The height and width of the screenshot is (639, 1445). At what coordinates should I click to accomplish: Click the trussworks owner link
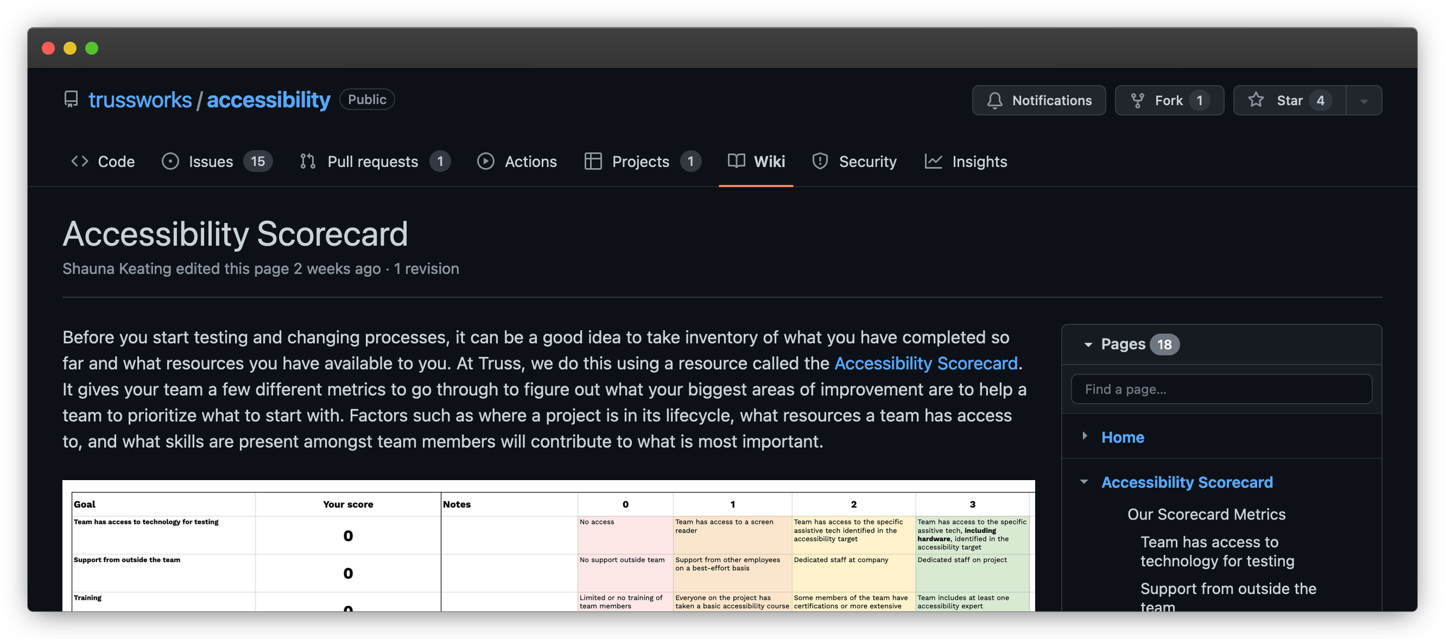[x=140, y=99]
